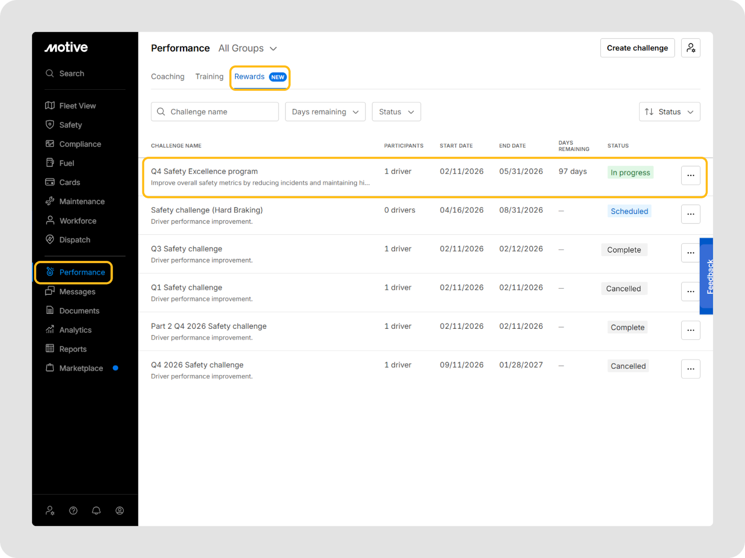Screen dimensions: 745x558
Task: Click the profile avatar icon at sidebar bottom
Action: click(x=120, y=511)
